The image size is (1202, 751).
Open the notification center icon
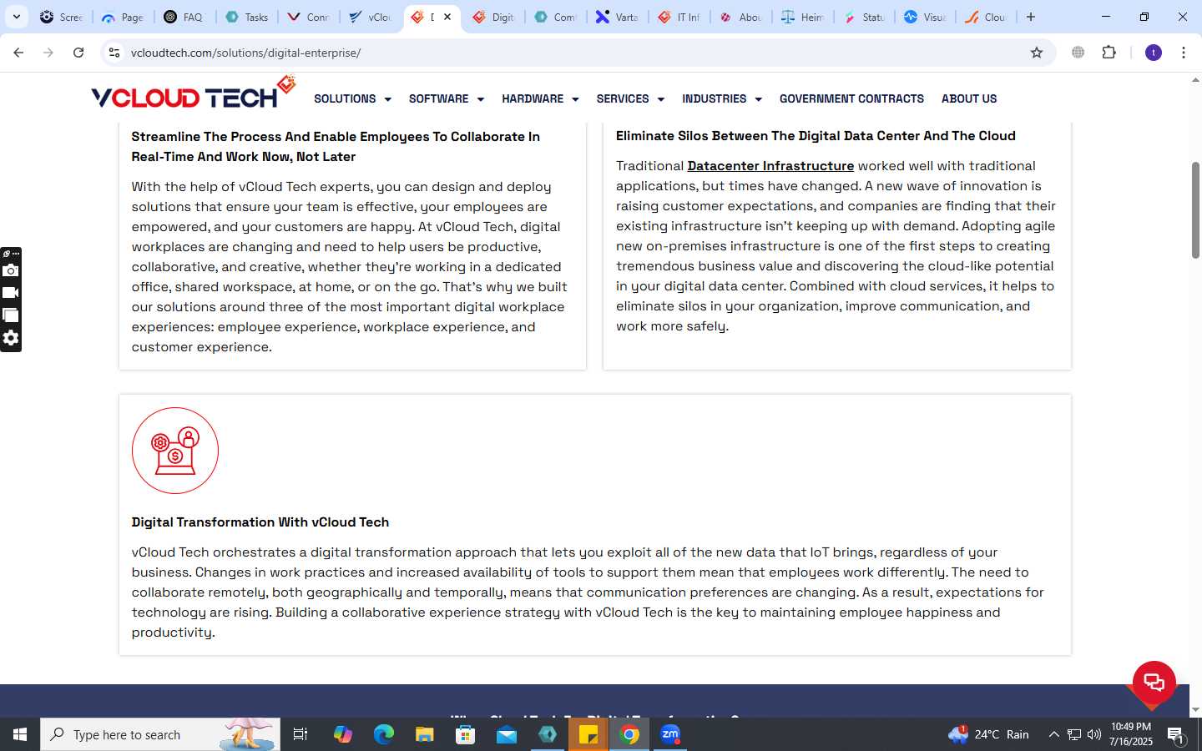tap(1176, 735)
